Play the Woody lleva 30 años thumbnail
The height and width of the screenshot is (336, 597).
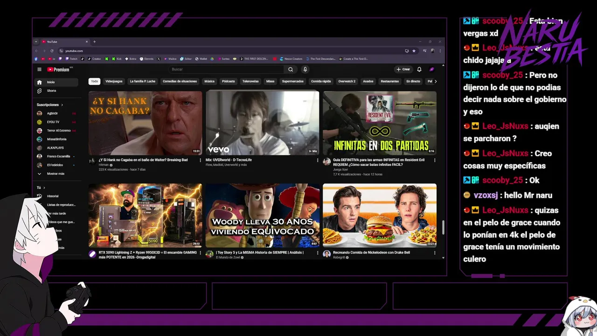tap(263, 216)
